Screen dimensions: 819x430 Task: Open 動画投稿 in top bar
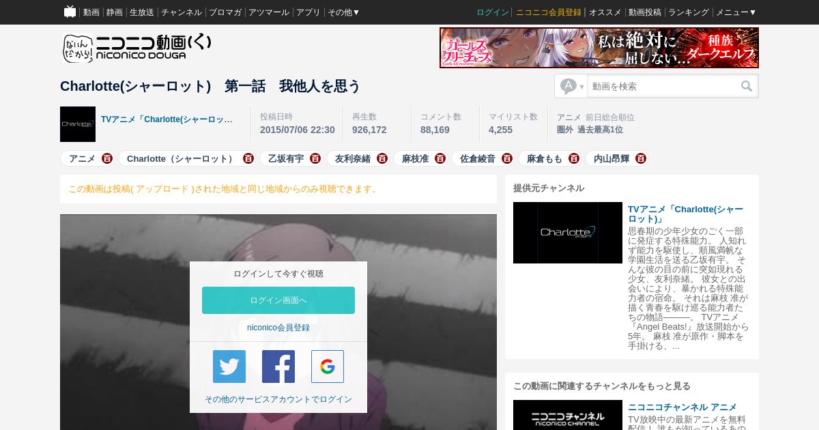point(645,12)
